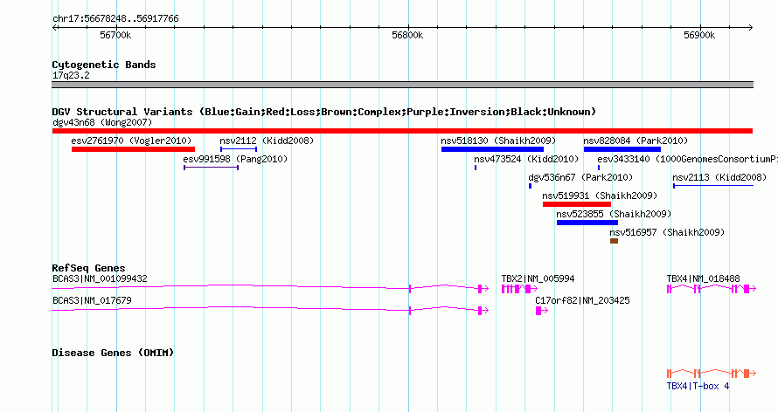This screenshot has height=412, width=778.
Task: Click the right arrow end of the ruler
Action: (750, 27)
